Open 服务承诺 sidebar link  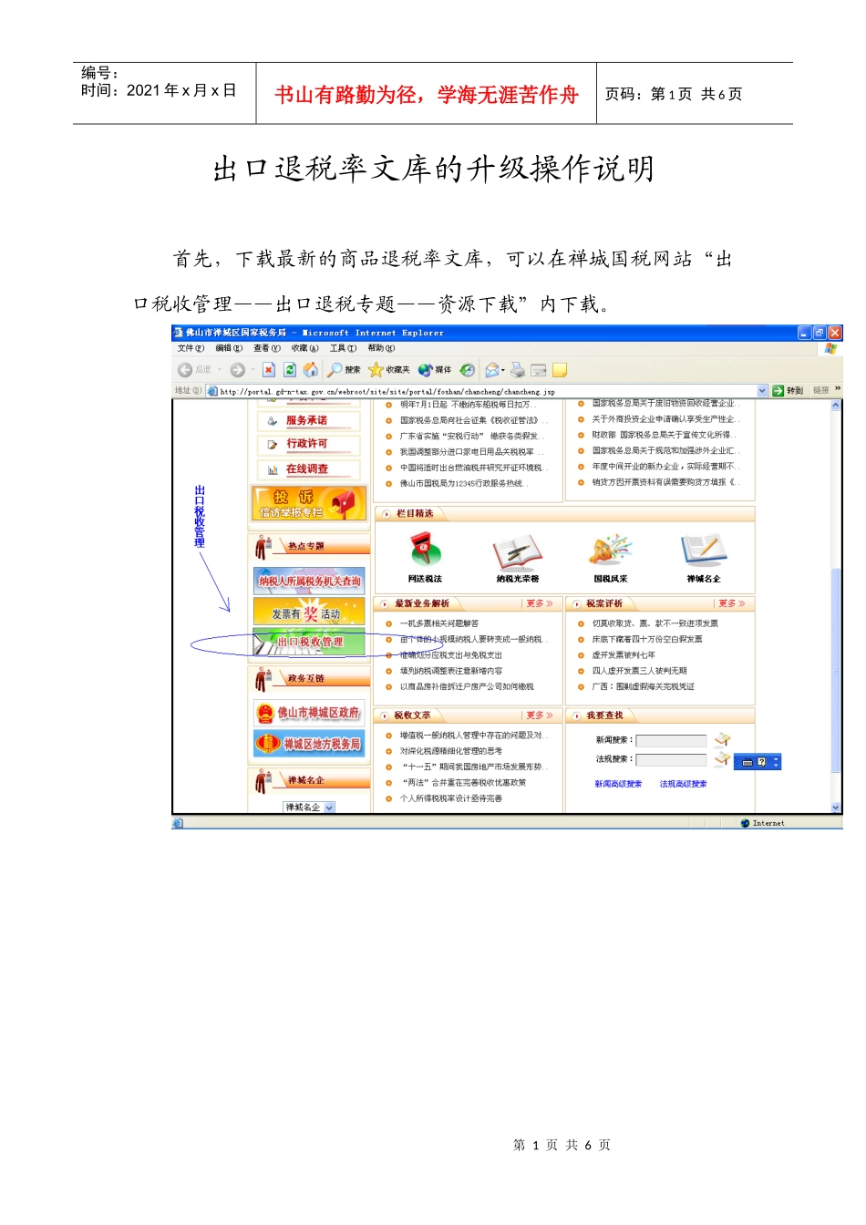click(x=307, y=420)
